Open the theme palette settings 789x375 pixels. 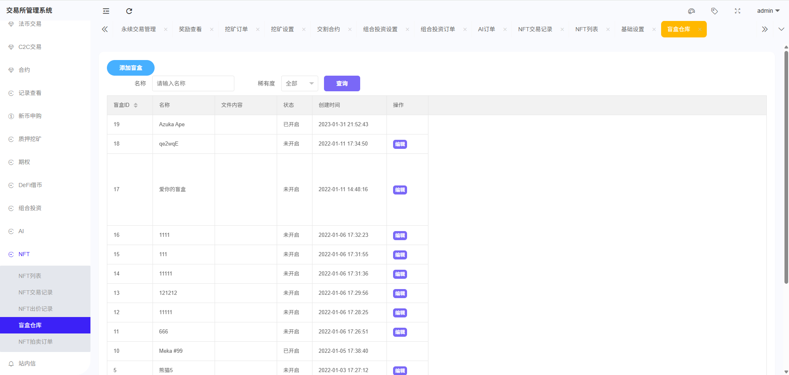[691, 11]
